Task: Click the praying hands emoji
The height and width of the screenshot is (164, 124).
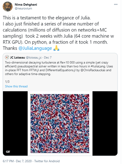Action: click(56, 48)
